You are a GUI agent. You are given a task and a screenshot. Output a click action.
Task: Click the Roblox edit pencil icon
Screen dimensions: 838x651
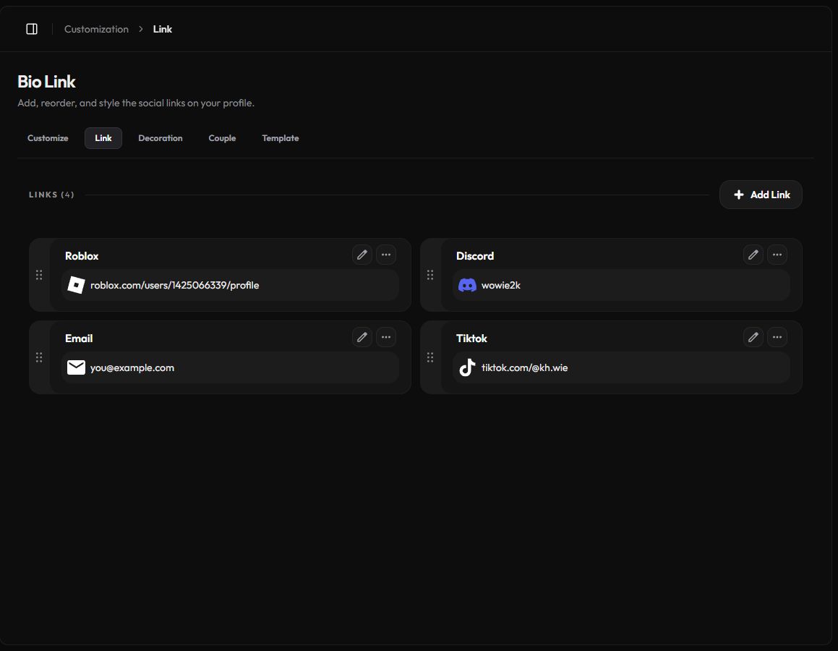coord(362,255)
